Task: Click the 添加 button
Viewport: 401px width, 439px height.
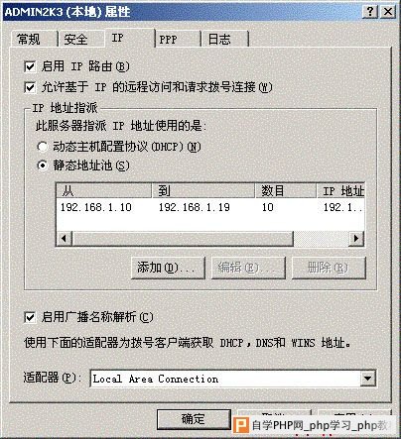Action: click(168, 268)
